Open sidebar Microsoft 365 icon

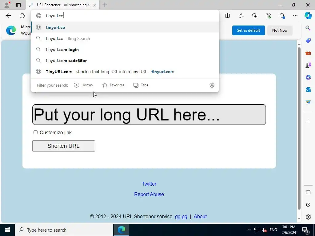coord(308,77)
